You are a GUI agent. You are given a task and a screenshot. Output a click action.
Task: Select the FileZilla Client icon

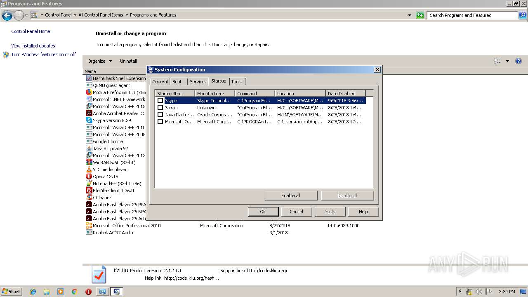[89, 190]
